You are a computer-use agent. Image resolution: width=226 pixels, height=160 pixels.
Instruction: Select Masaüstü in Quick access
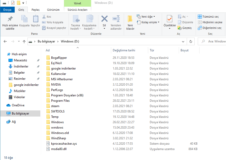[20, 60]
